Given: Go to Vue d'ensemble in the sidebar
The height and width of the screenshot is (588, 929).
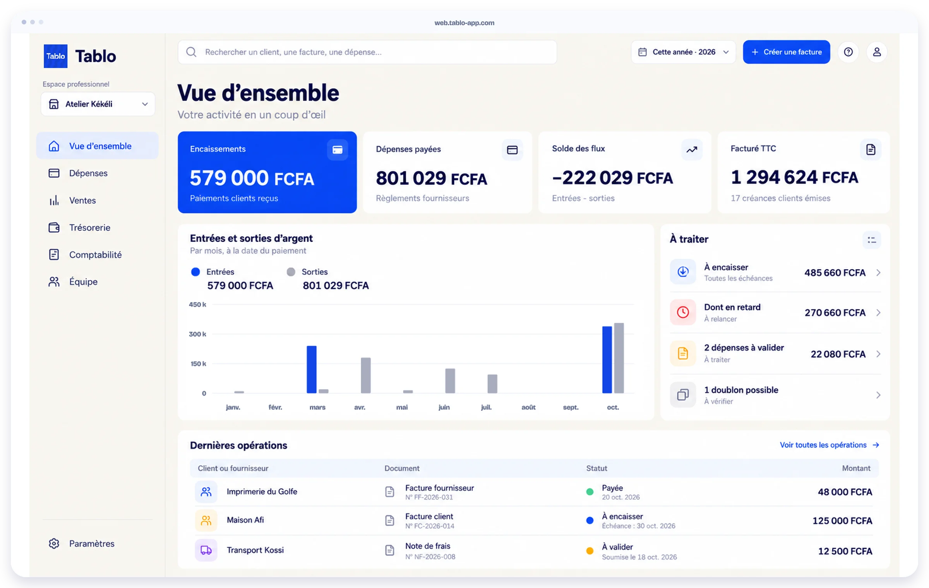Looking at the screenshot, I should click(97, 146).
